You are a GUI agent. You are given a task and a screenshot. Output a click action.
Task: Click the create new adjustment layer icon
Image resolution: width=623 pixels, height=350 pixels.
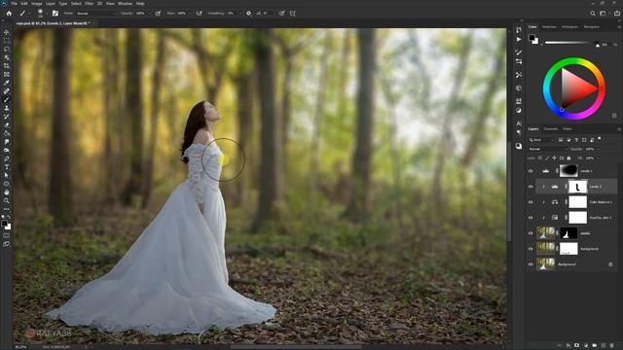pyautogui.click(x=586, y=346)
